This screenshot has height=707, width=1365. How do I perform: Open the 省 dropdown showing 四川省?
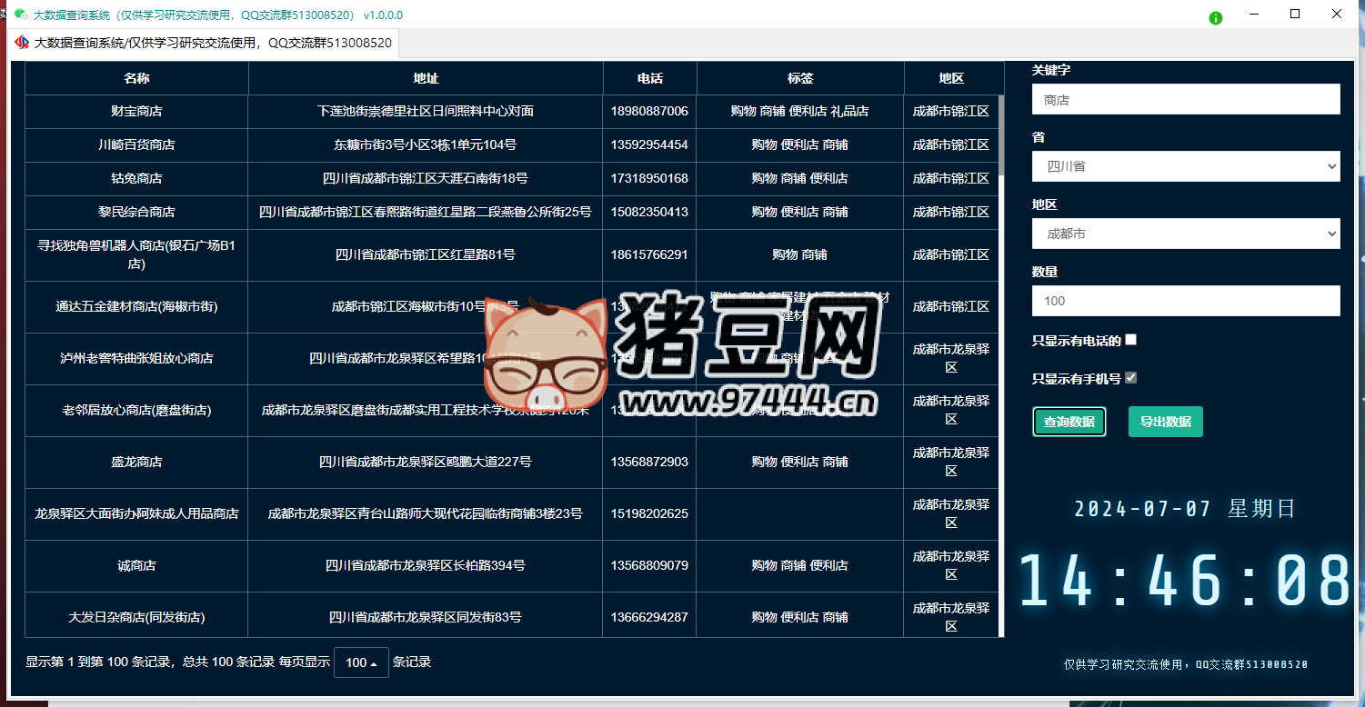[x=1185, y=166]
